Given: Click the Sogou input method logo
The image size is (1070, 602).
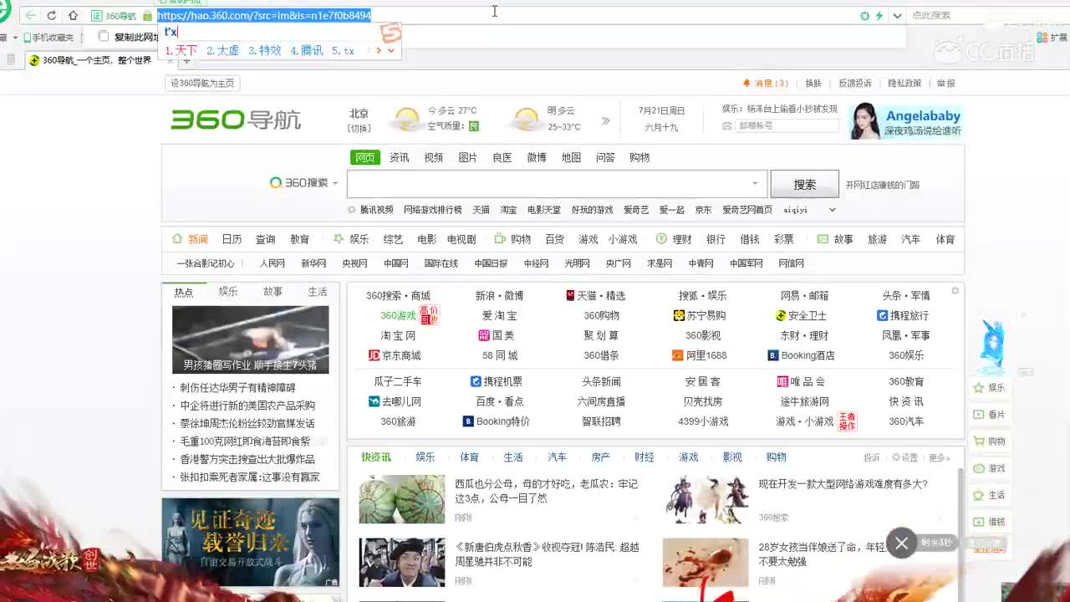Looking at the screenshot, I should click(x=390, y=33).
